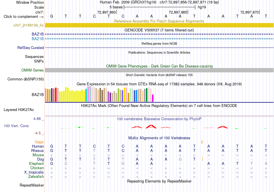The image size is (274, 192).
Task: Click 'OMIM Gene Phenotypes' track title
Action: (x=159, y=66)
